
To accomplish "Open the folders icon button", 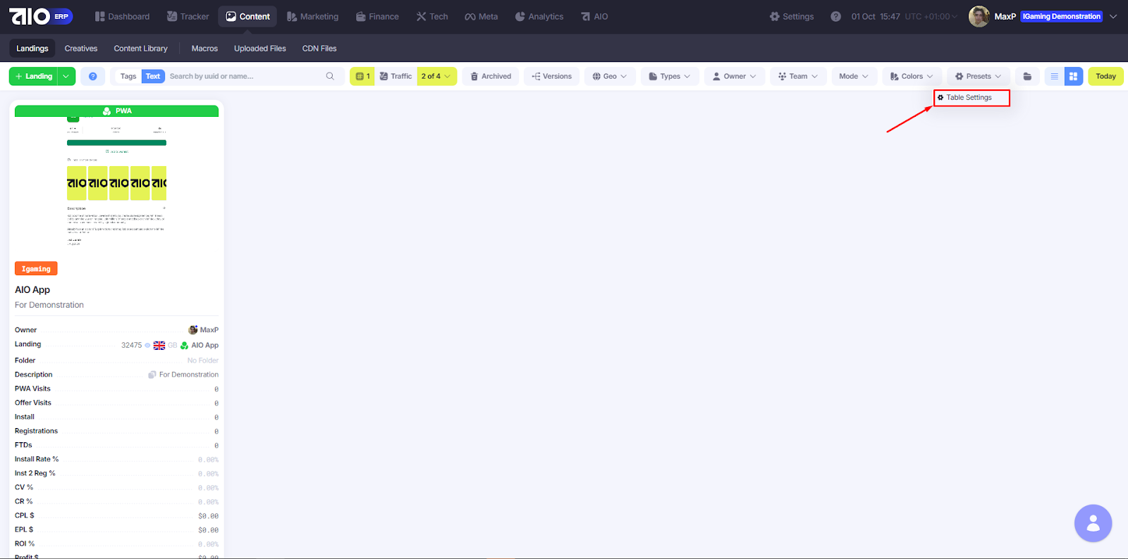I will tap(1027, 76).
